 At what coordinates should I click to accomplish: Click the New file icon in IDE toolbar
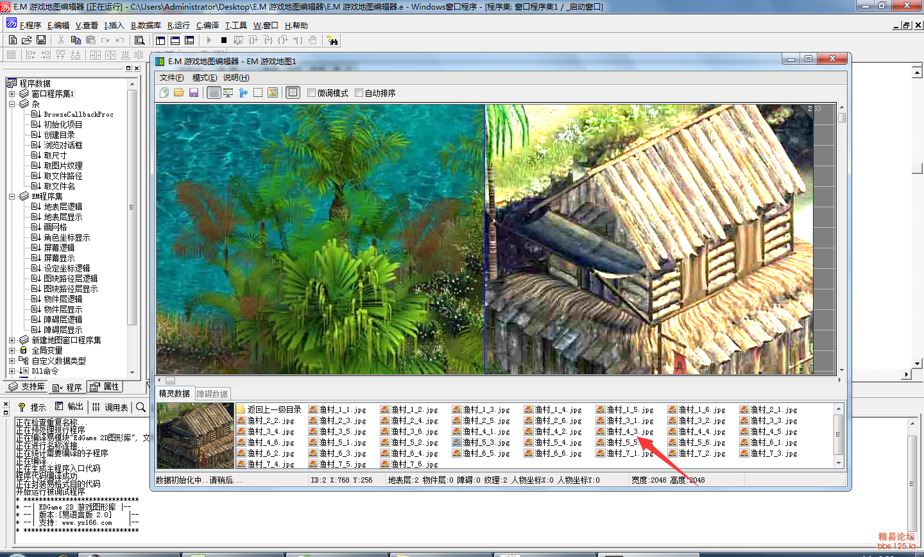(12, 40)
